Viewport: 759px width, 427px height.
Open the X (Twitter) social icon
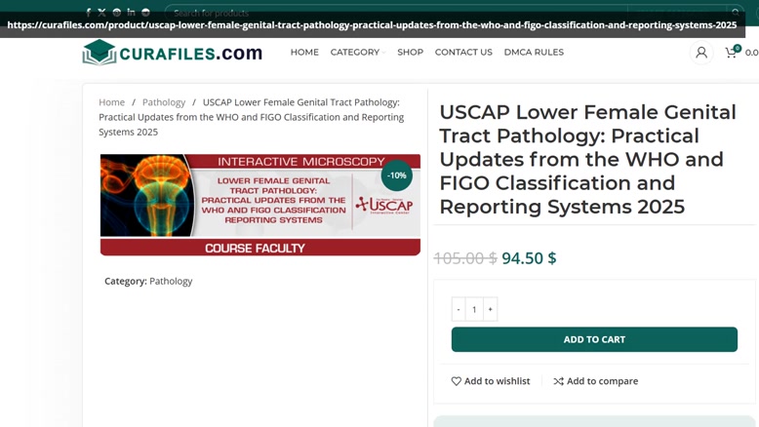(101, 13)
